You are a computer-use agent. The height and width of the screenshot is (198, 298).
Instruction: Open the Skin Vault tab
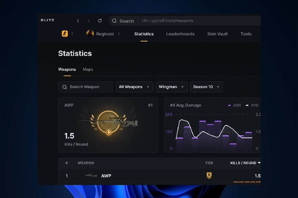218,34
